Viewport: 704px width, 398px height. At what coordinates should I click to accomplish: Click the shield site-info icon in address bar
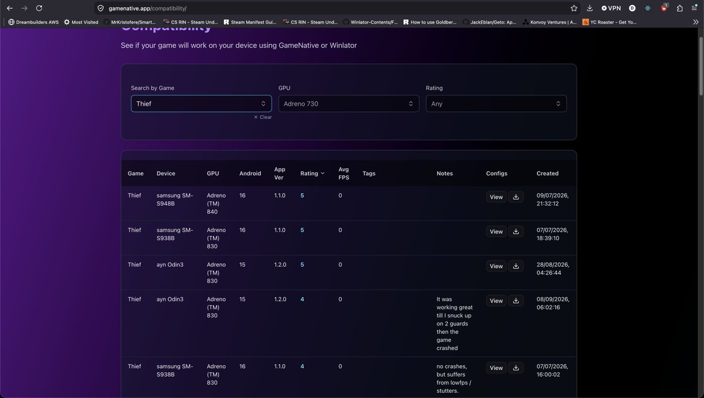pos(100,8)
